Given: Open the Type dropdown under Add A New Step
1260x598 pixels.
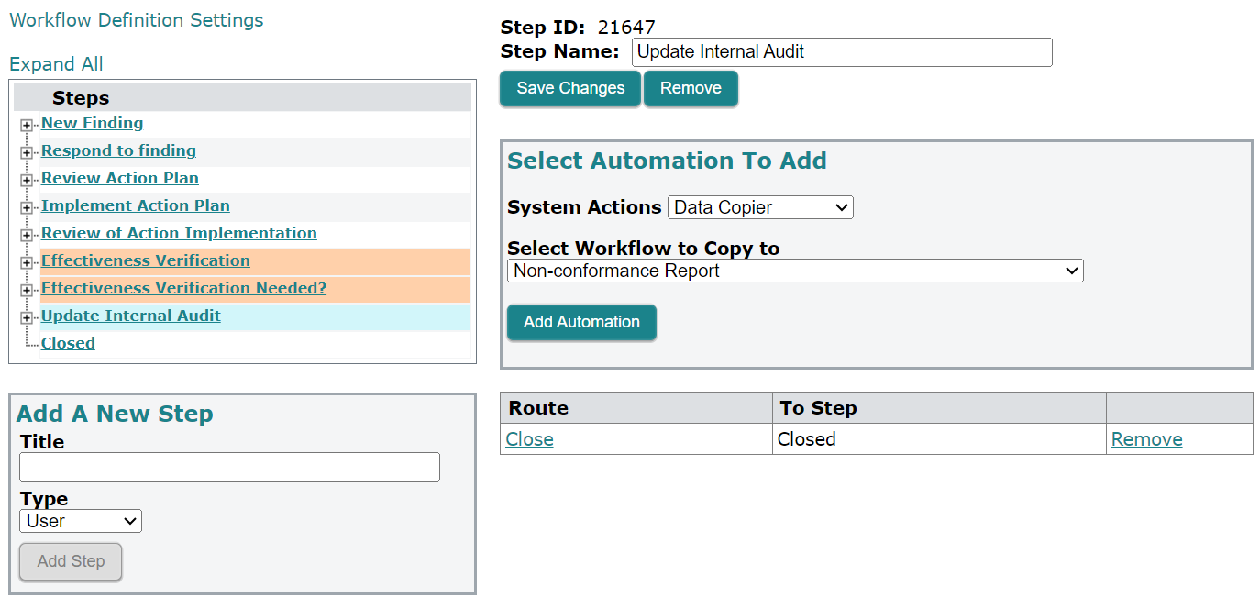Looking at the screenshot, I should pos(80,520).
